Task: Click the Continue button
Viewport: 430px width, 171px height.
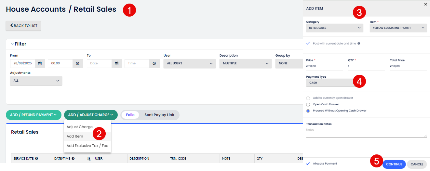Action: (x=394, y=164)
